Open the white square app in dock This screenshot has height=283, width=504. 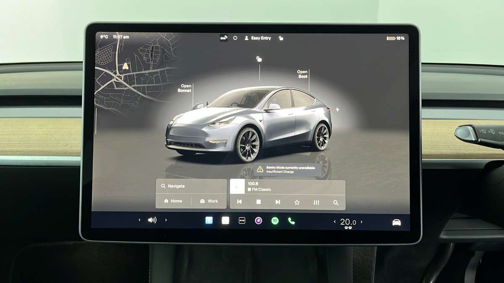point(226,220)
